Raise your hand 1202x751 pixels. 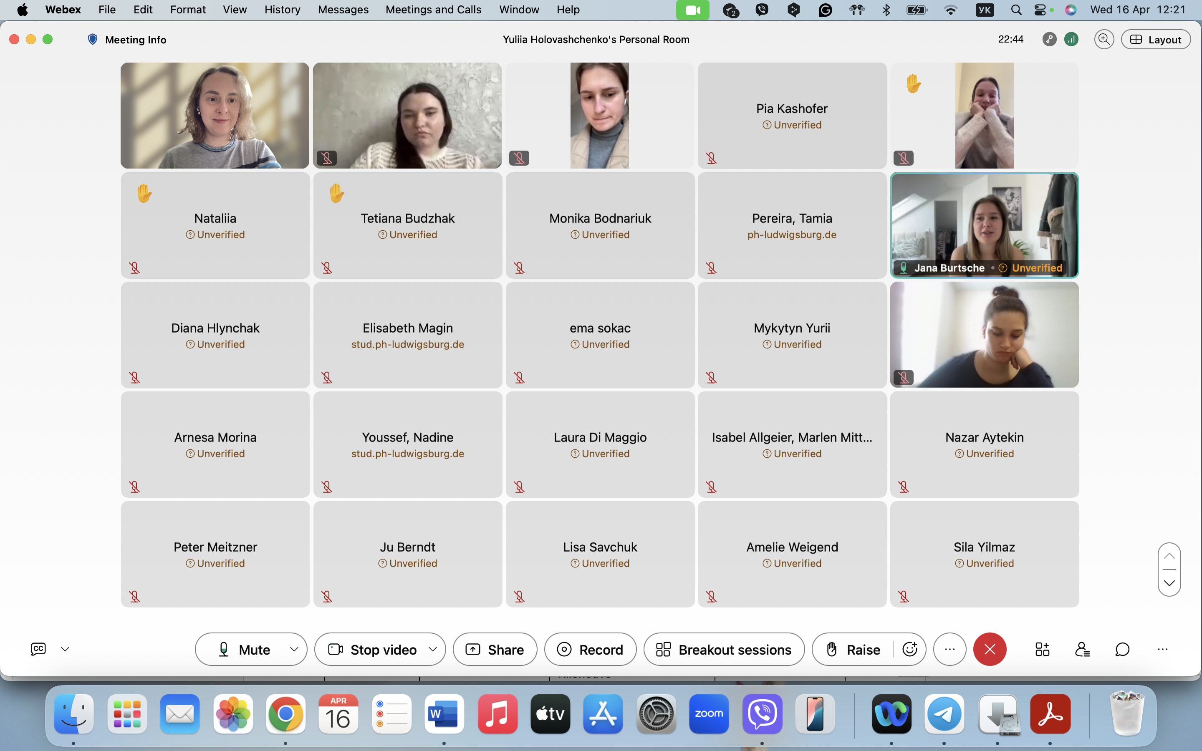(x=853, y=649)
